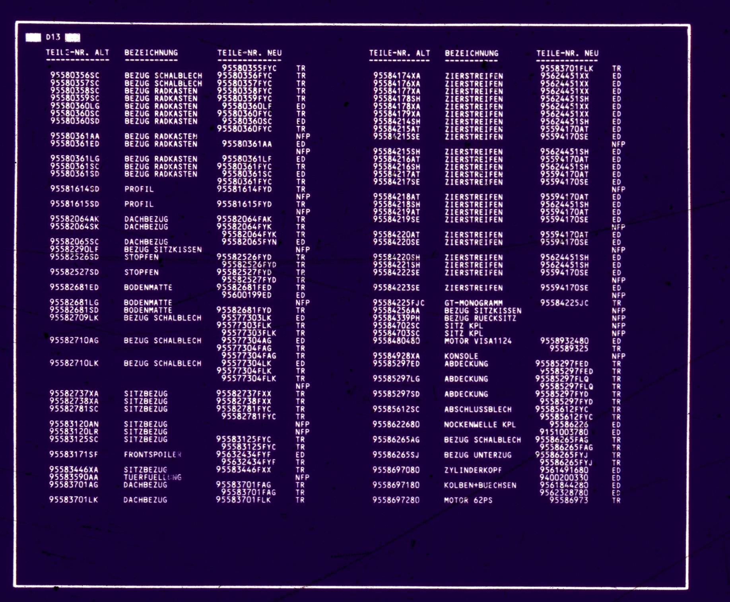Click ZIERSTREIFEN part 95584214SH
The width and height of the screenshot is (730, 602).
[396, 121]
